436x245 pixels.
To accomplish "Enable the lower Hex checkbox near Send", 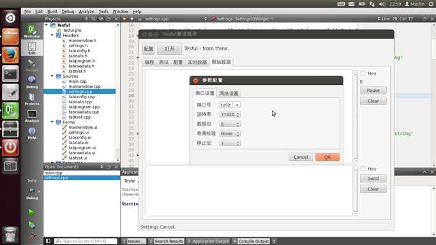I will coord(363,168).
